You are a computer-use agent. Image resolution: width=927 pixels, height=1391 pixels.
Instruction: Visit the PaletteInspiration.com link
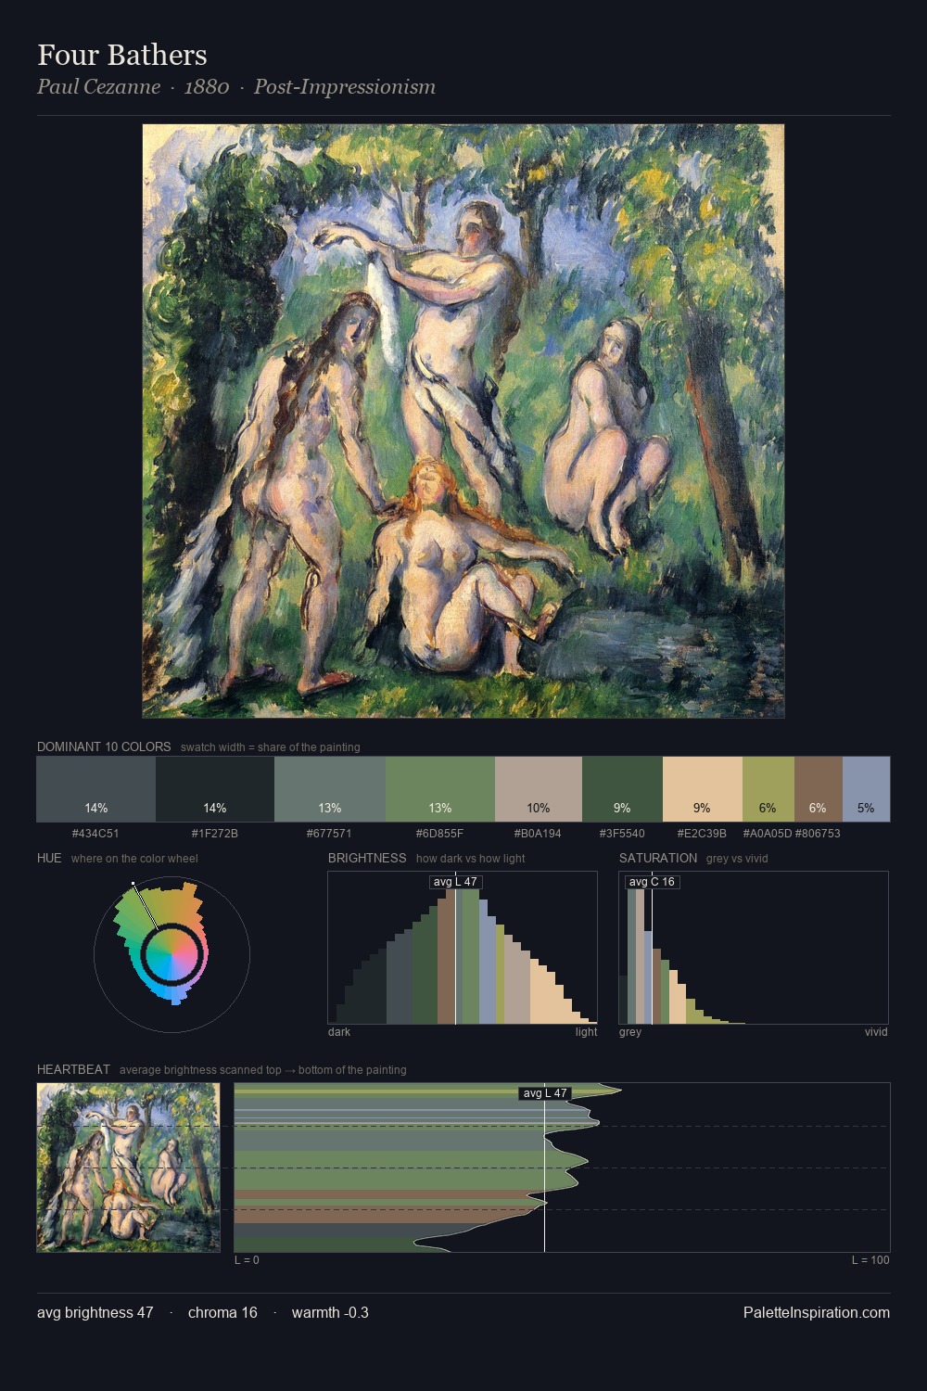click(x=817, y=1312)
